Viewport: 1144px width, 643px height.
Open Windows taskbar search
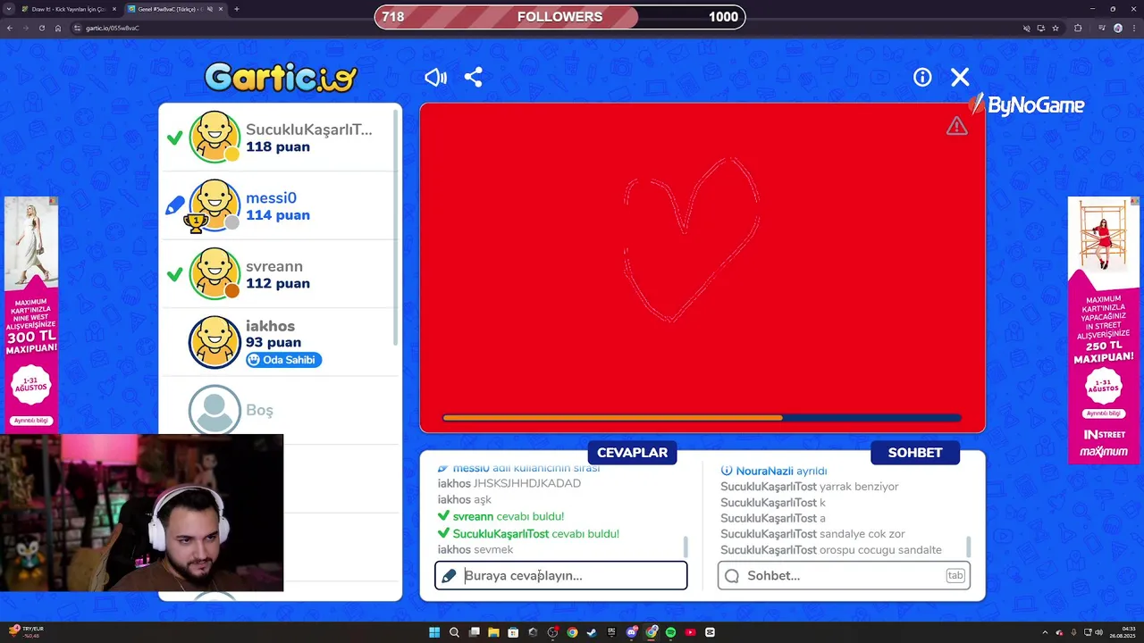(x=454, y=632)
